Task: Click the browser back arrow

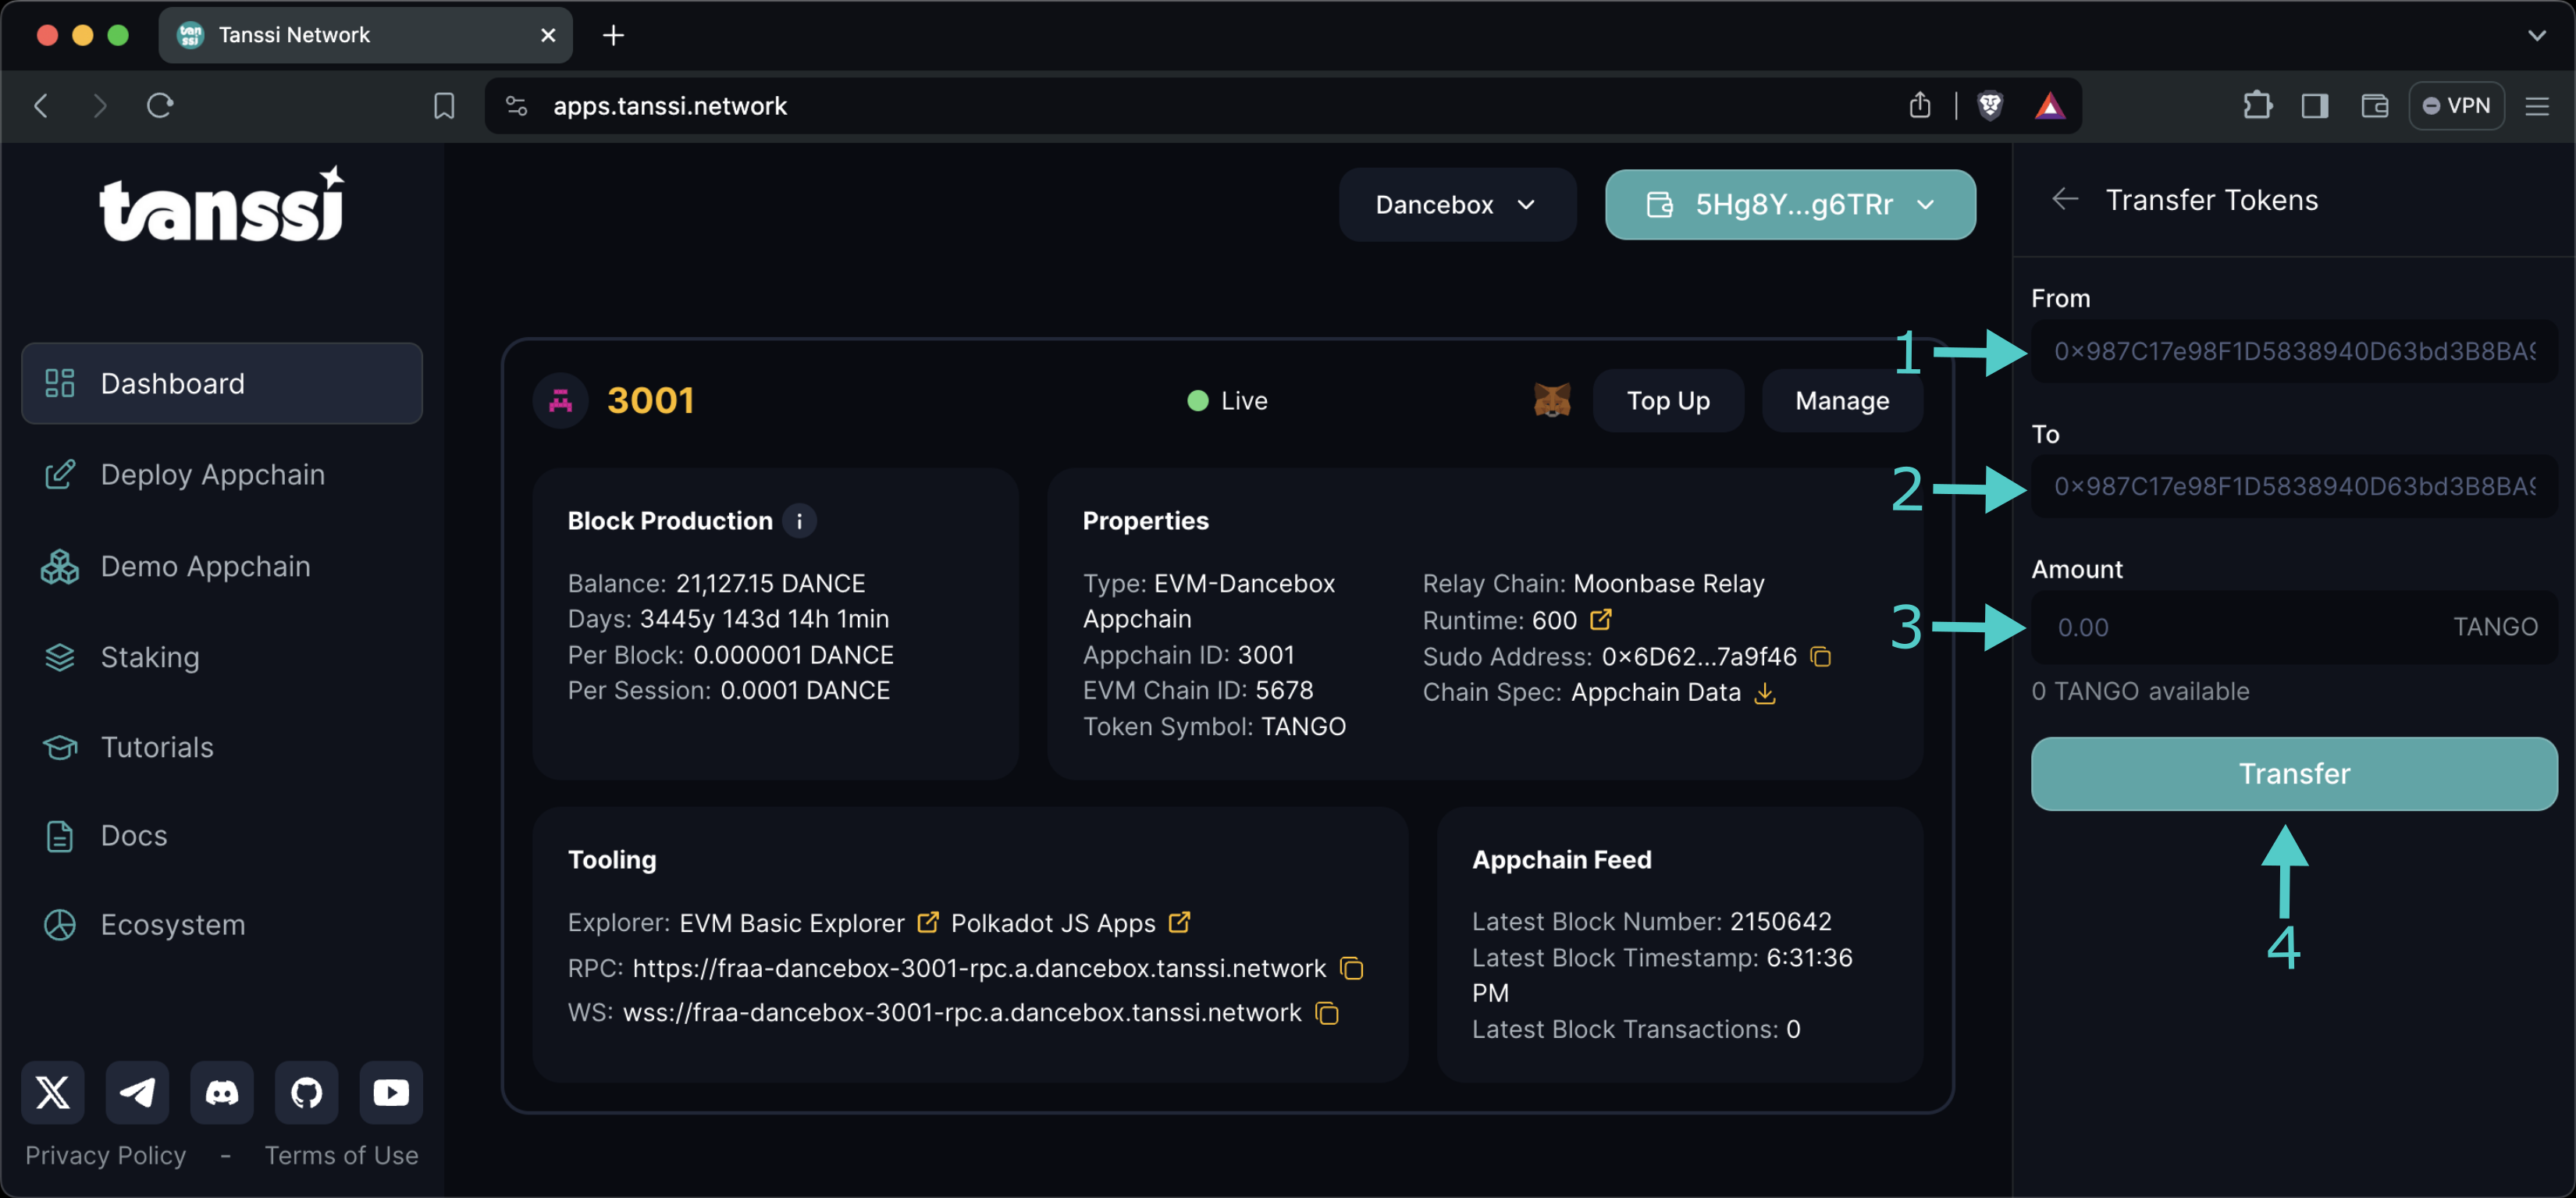Action: (x=41, y=106)
